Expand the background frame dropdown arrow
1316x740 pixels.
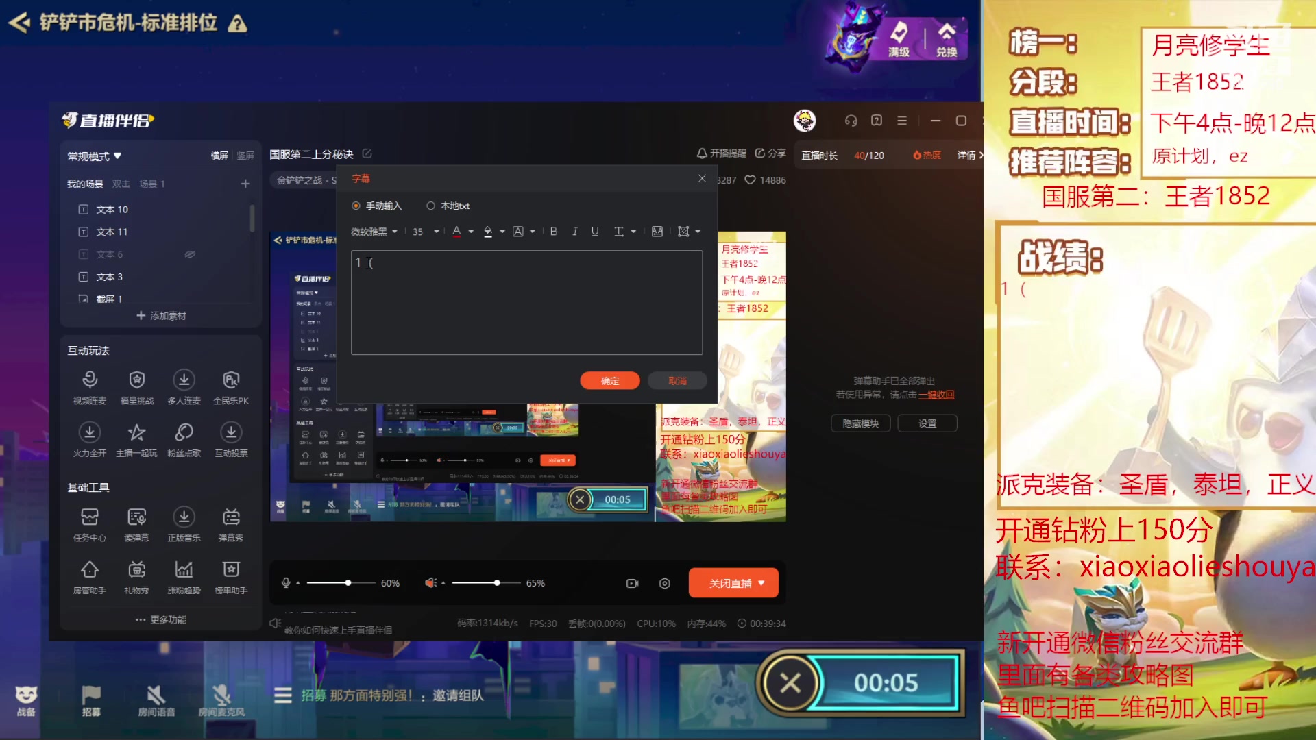698,232
